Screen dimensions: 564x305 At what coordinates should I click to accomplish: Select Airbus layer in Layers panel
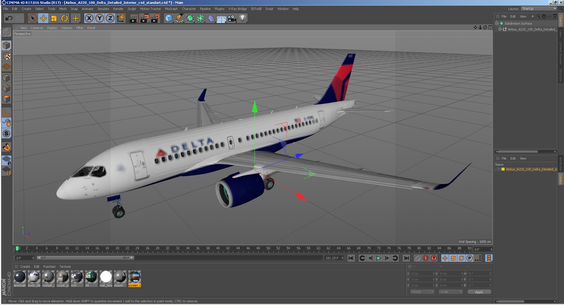pos(531,169)
